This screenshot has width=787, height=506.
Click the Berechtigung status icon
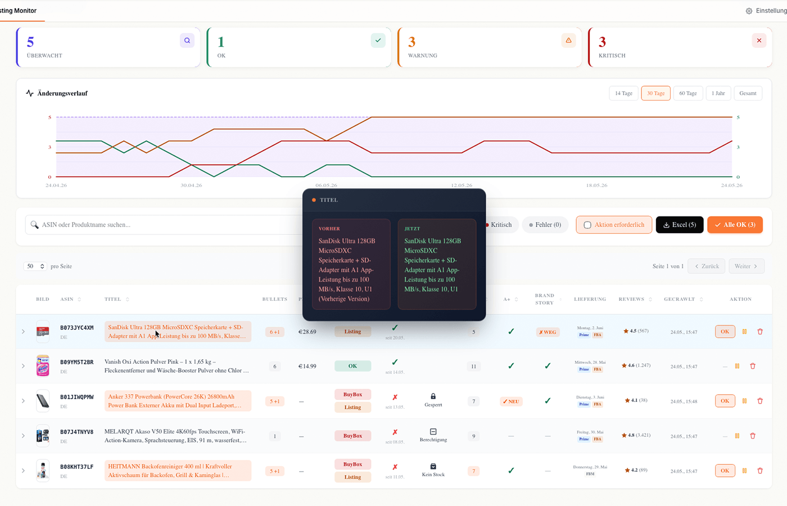pos(433,431)
